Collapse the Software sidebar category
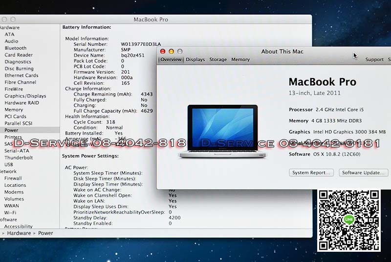 coord(8,220)
